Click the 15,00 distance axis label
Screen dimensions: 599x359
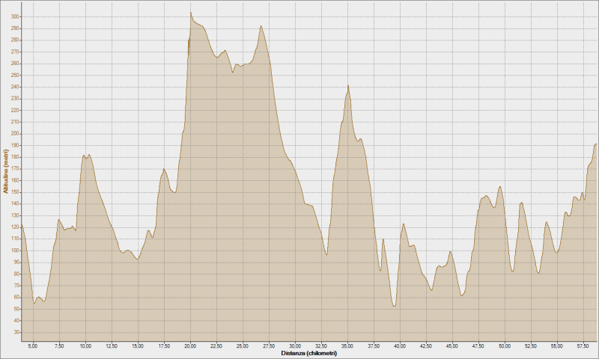coord(138,346)
